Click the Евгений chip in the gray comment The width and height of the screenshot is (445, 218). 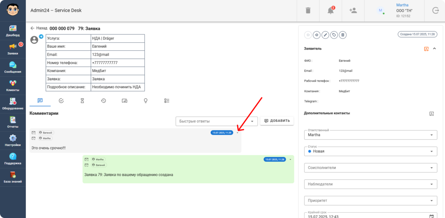(46, 132)
